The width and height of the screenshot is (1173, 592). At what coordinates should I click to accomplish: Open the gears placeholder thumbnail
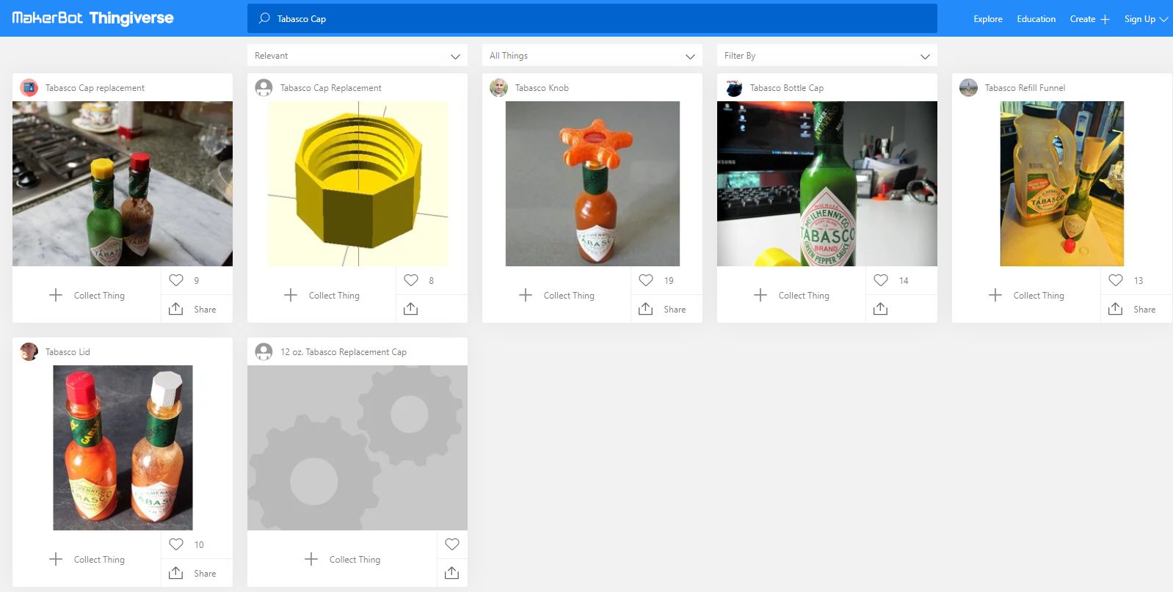(357, 447)
